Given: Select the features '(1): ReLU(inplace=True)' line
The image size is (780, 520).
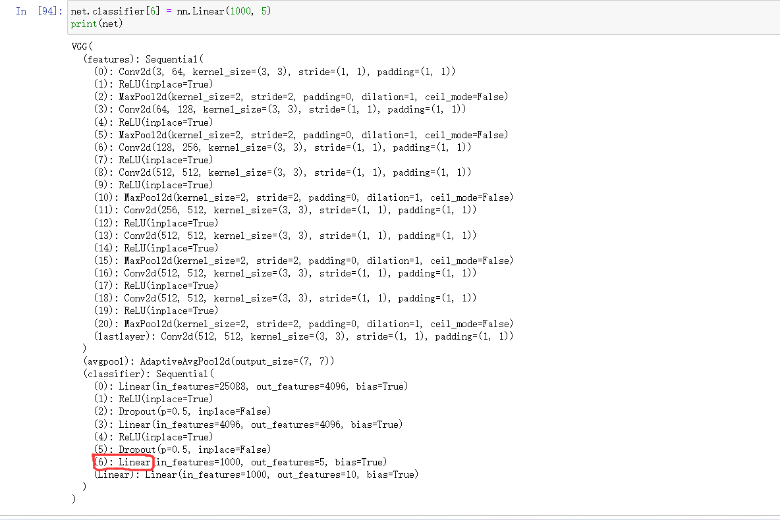Looking at the screenshot, I should (153, 84).
